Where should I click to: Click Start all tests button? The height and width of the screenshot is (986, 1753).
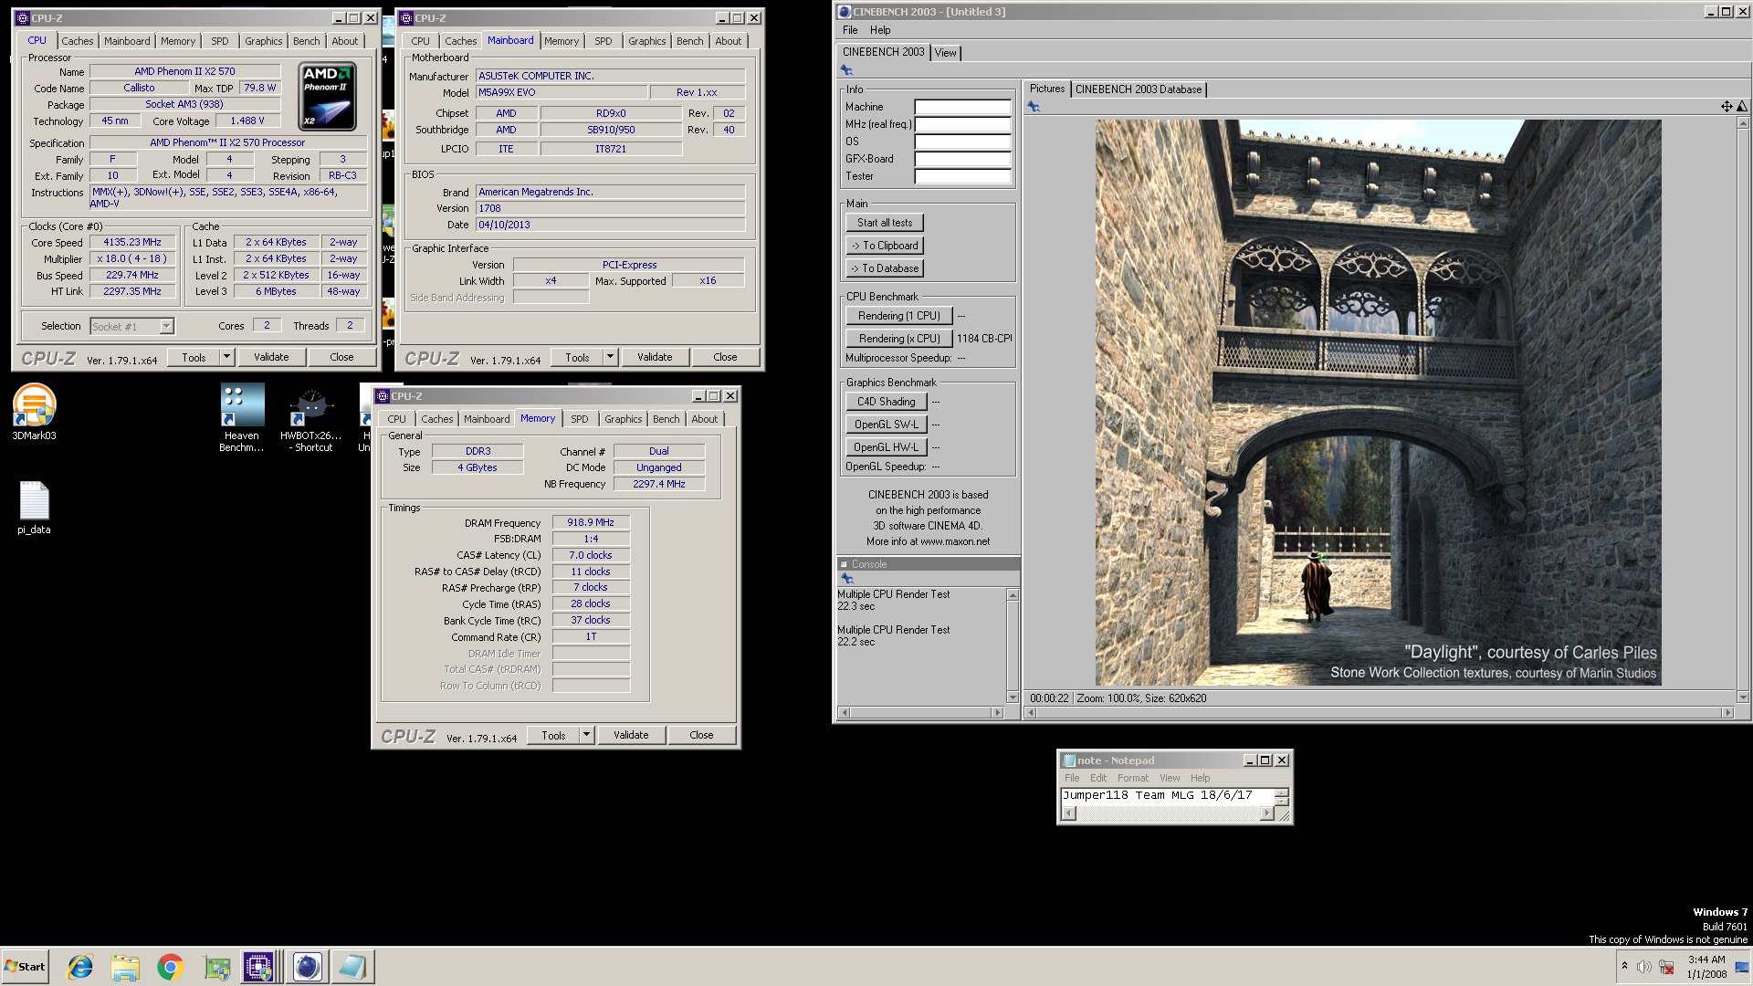pos(885,223)
